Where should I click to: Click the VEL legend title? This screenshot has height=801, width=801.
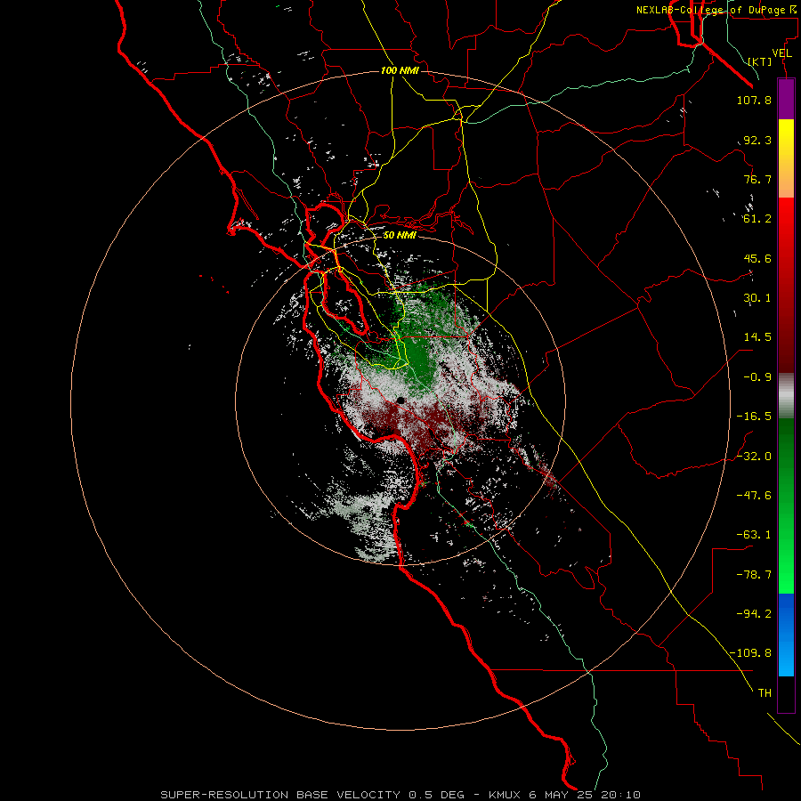782,53
